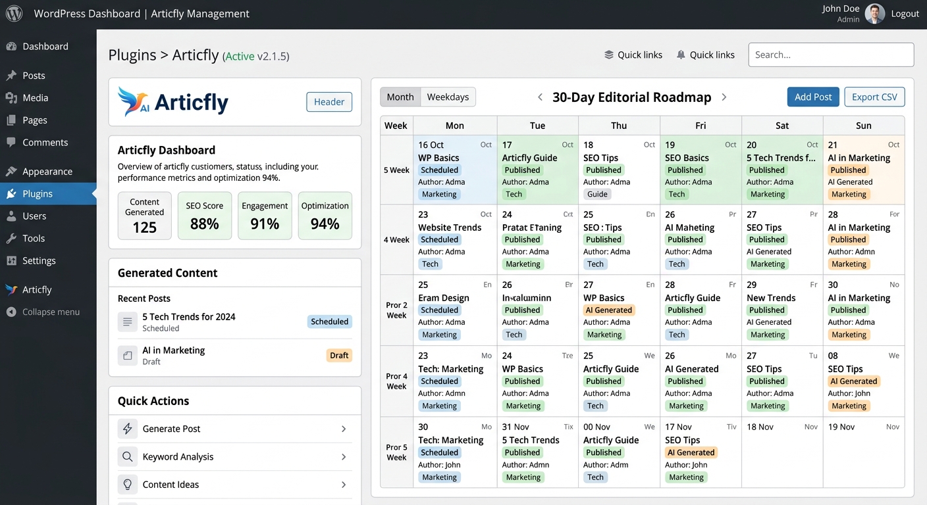Expand the Generate Post row chevron
The image size is (927, 505).
coord(344,429)
